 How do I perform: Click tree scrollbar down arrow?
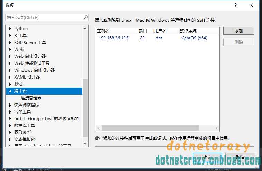(85, 144)
